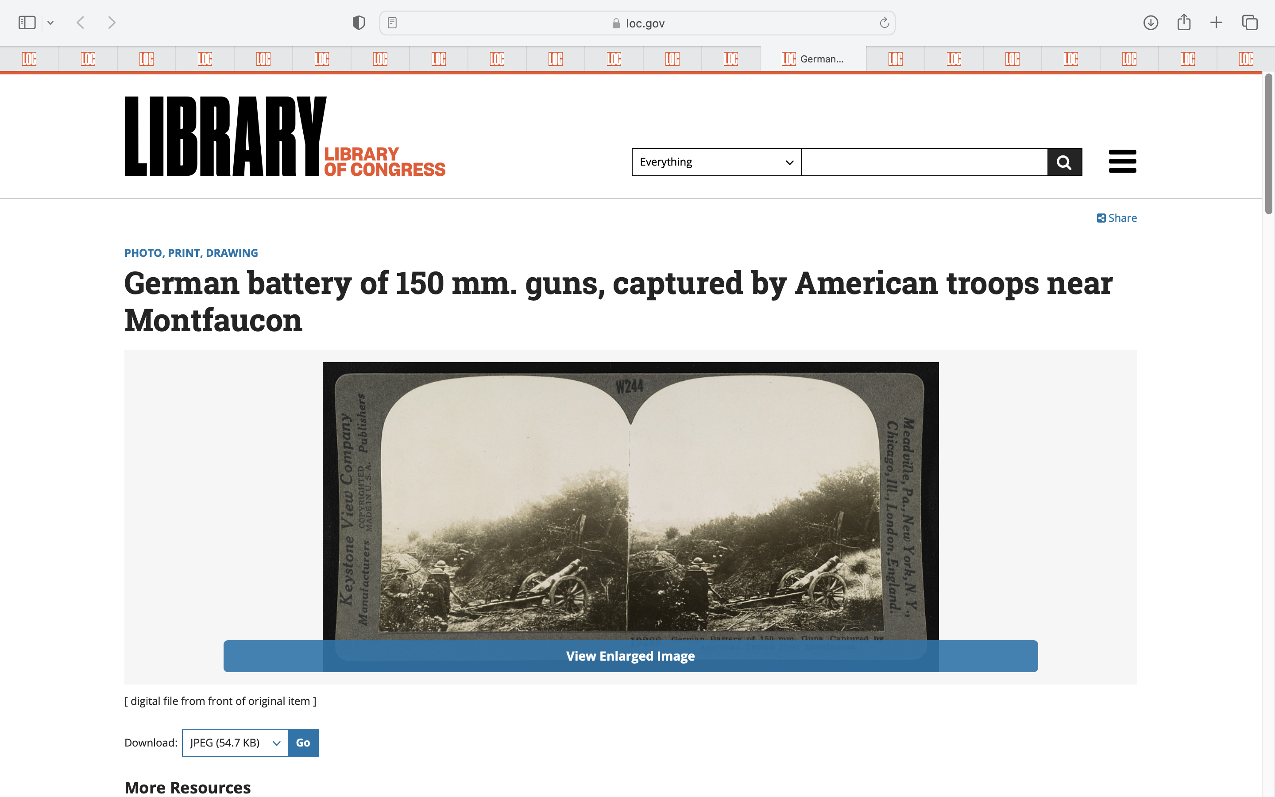This screenshot has width=1275, height=797.
Task: Click into the site search field
Action: pyautogui.click(x=924, y=162)
